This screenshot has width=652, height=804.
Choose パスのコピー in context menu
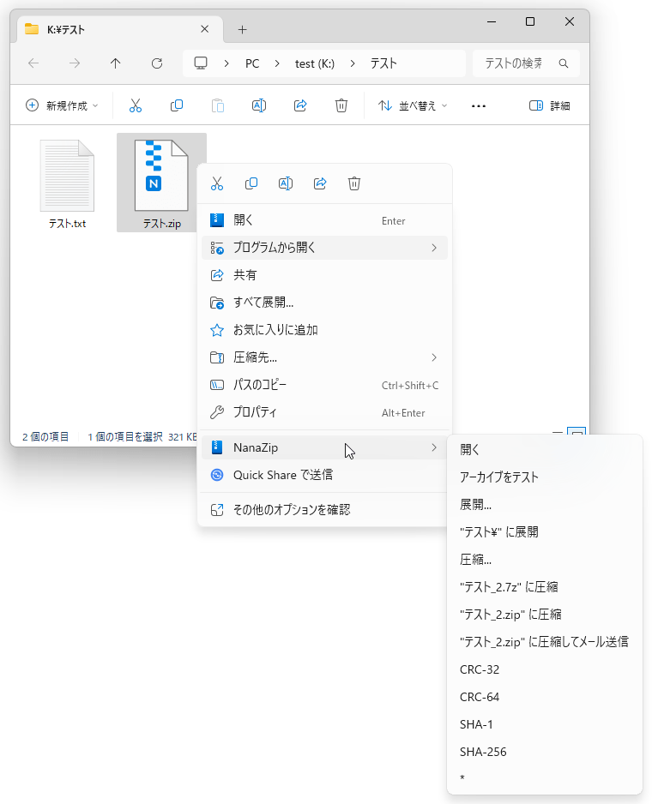pyautogui.click(x=324, y=385)
